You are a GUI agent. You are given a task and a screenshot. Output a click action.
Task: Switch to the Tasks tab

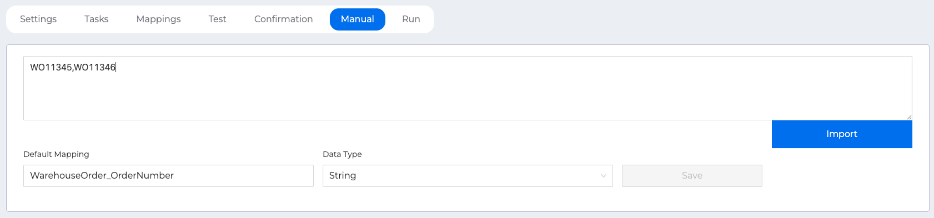click(x=96, y=19)
